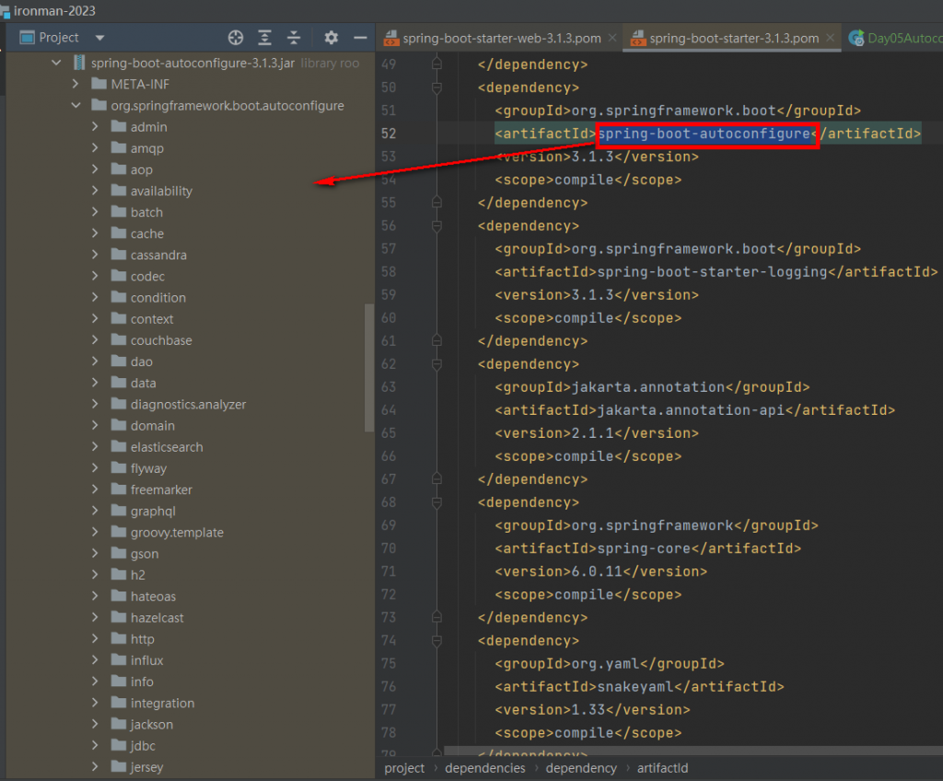
Task: Click 'dependency' in the XML breadcrumb
Action: pyautogui.click(x=581, y=768)
